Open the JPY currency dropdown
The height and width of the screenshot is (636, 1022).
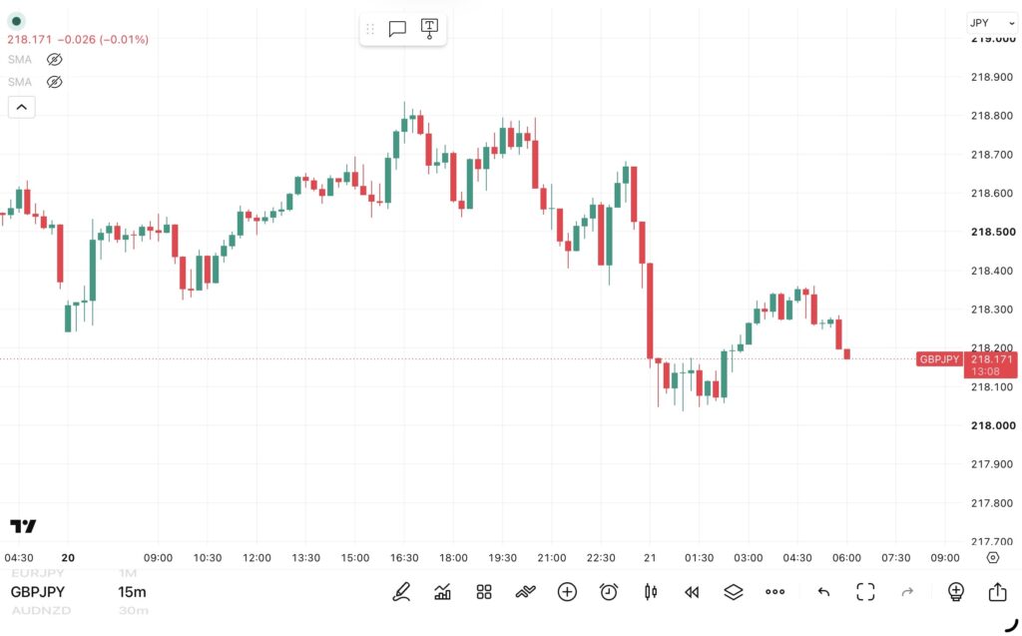[x=991, y=23]
